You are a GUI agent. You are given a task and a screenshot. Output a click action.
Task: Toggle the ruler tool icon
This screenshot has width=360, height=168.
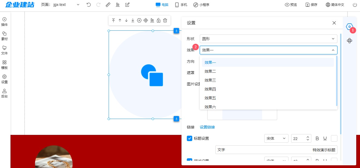(108, 5)
